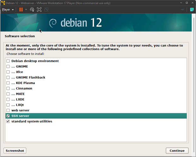Screen dimensions: 196x157
Task: Uncheck the SSH server checkbox
Action: point(8,116)
